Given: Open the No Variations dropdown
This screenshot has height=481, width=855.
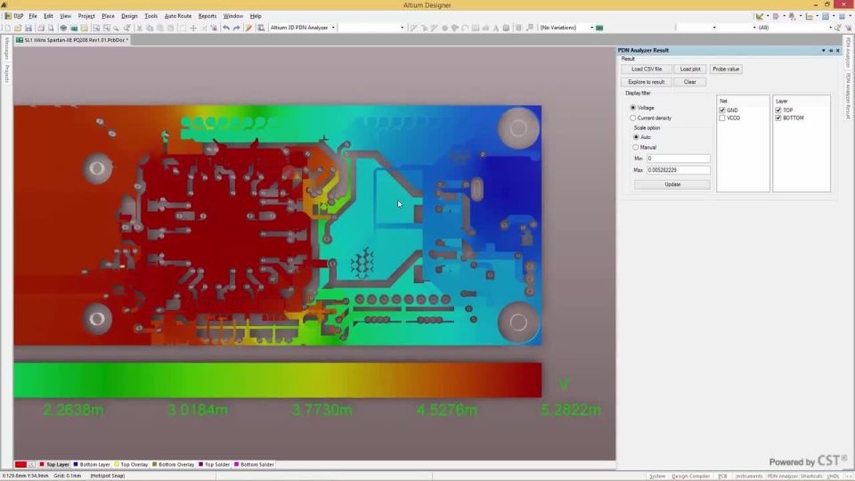Looking at the screenshot, I should point(591,28).
